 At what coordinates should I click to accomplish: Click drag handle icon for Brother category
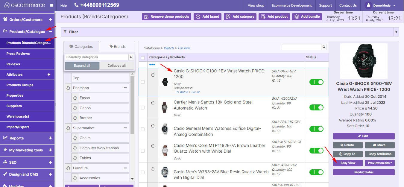[x=75, y=118]
